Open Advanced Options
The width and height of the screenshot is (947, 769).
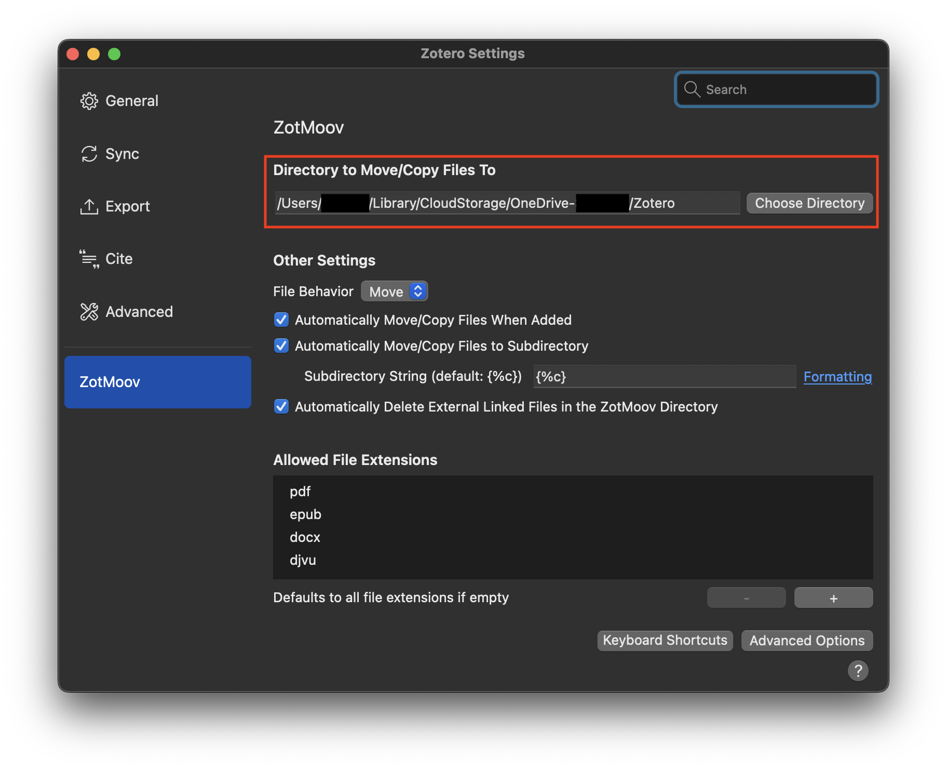coord(807,640)
